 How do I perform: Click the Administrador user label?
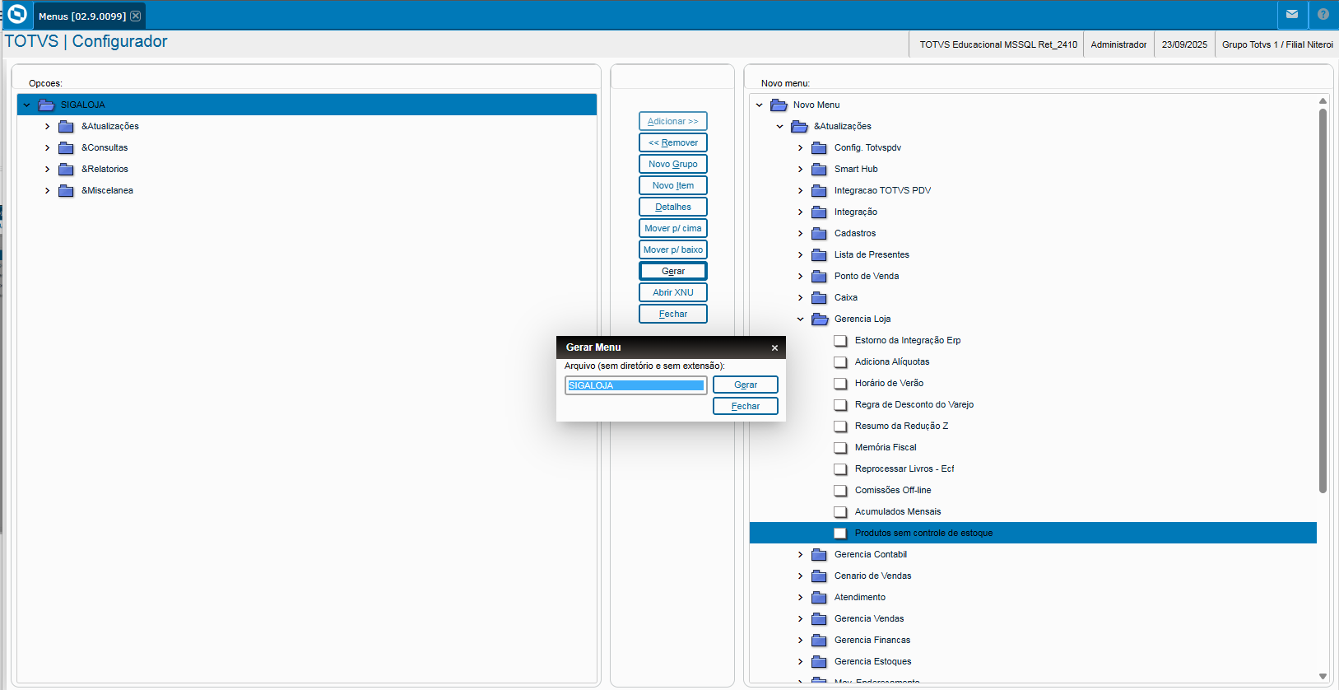pos(1118,44)
